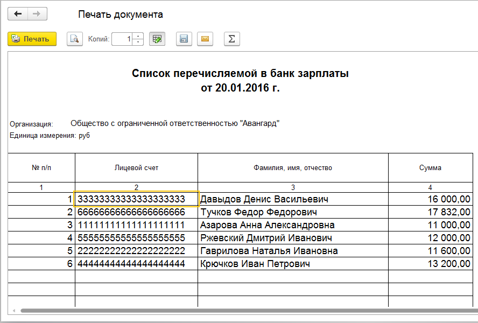Toggle the edit mode table icon
Screen dimensions: 478x323
157,39
